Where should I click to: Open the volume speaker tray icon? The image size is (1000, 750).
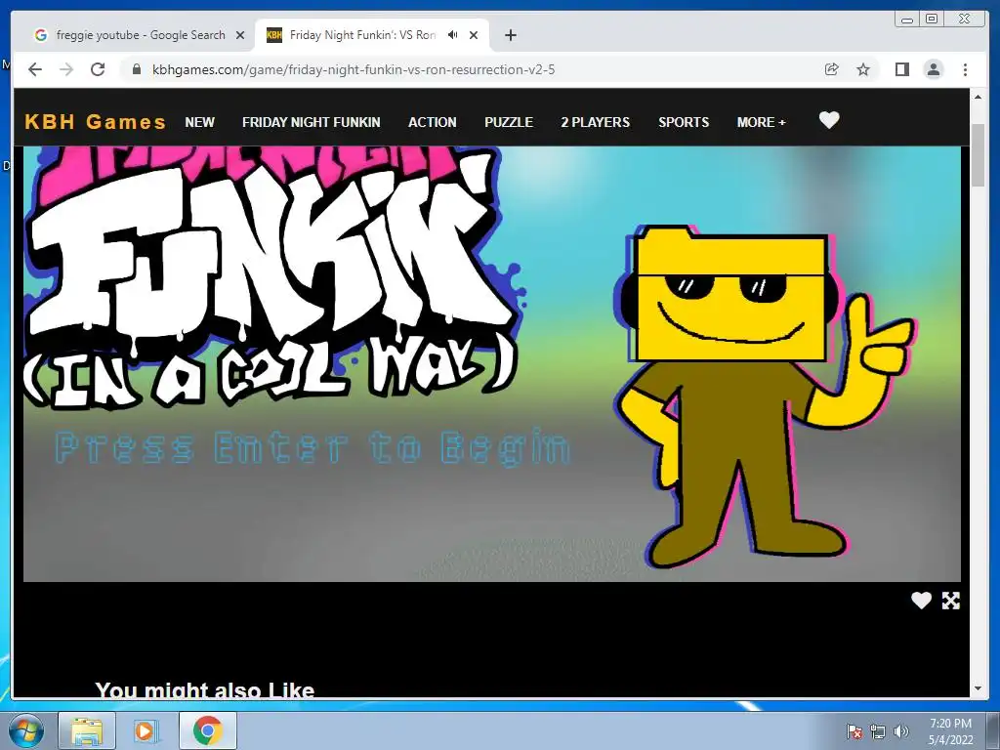coord(901,731)
